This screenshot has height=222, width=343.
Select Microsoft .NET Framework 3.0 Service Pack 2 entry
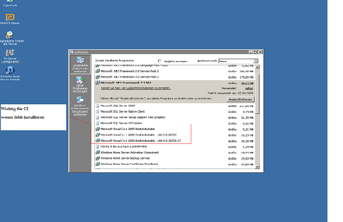(x=175, y=77)
